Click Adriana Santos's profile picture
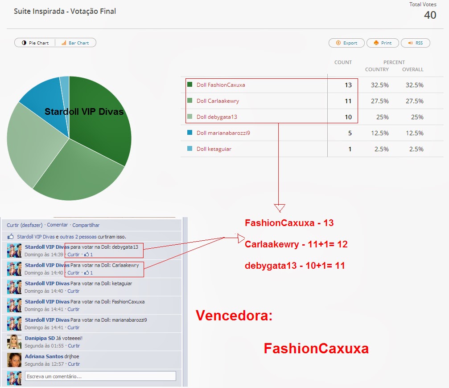The height and width of the screenshot is (388, 449). [14, 360]
